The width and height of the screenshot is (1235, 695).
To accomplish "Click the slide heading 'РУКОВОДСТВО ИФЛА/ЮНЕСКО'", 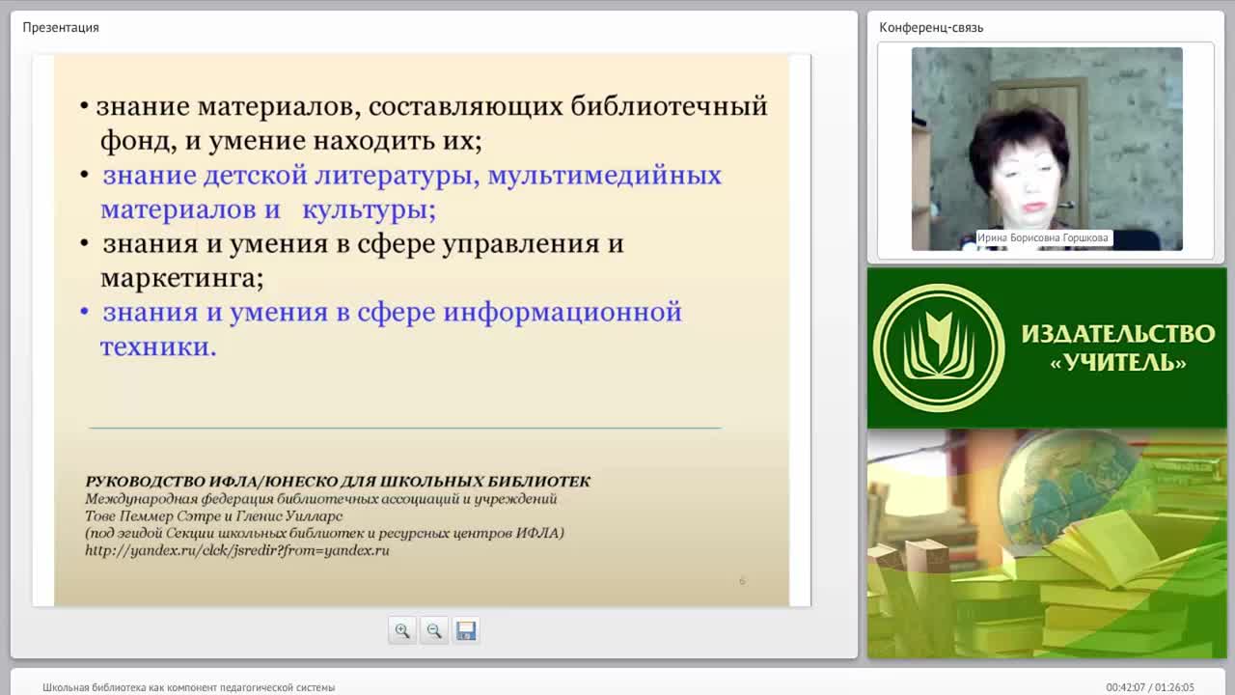I will [x=338, y=481].
